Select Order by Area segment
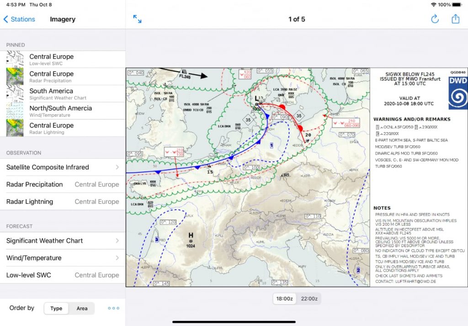The image size is (468, 326). 82,308
